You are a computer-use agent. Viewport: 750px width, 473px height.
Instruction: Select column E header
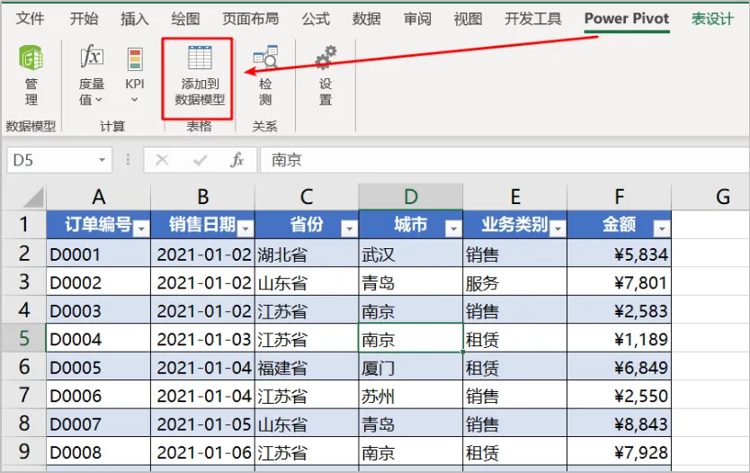pos(515,197)
